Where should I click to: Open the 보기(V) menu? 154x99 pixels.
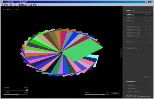(x=13, y=5)
